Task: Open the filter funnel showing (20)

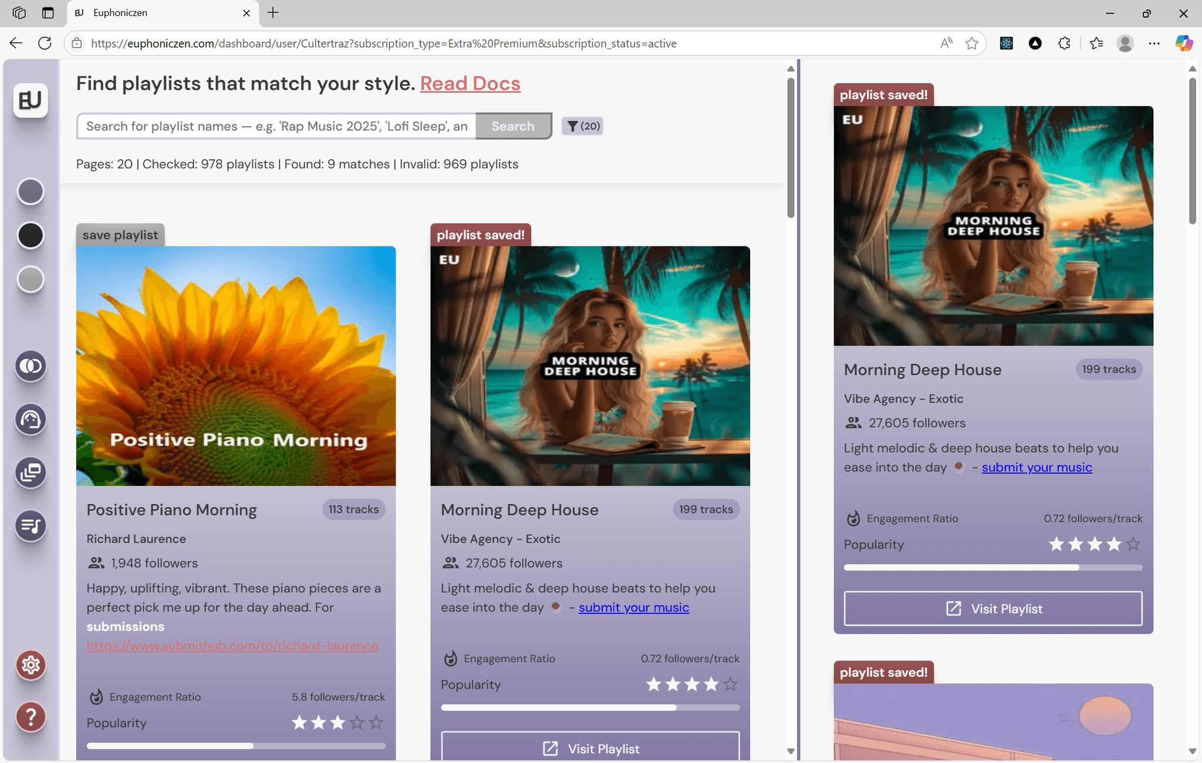Action: click(x=582, y=126)
